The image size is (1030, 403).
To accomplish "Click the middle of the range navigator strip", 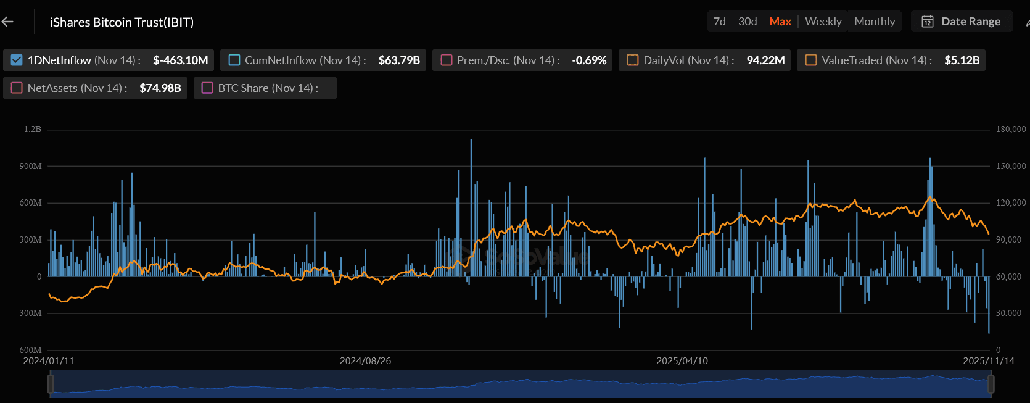I will click(521, 385).
